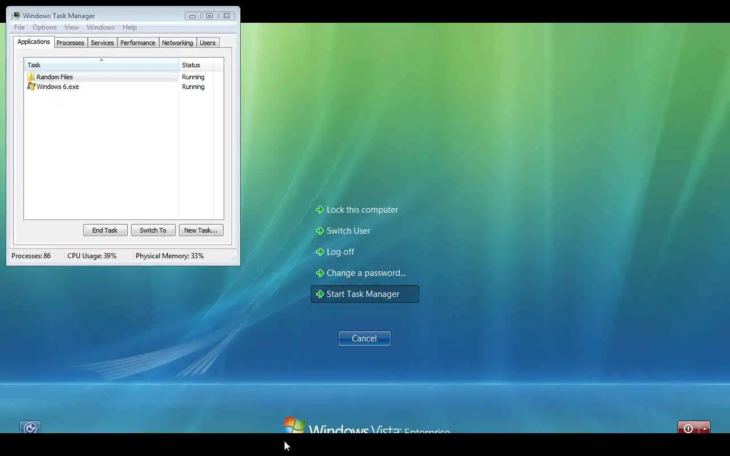Switch to the Processes tab
Image resolution: width=730 pixels, height=456 pixels.
click(x=70, y=43)
